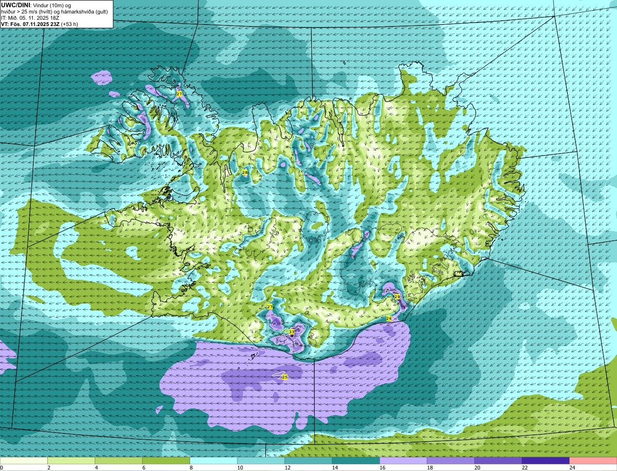Click gust label 27 near the south coast glacier
Screen dimensions: 617x471
pyautogui.click(x=270, y=307)
